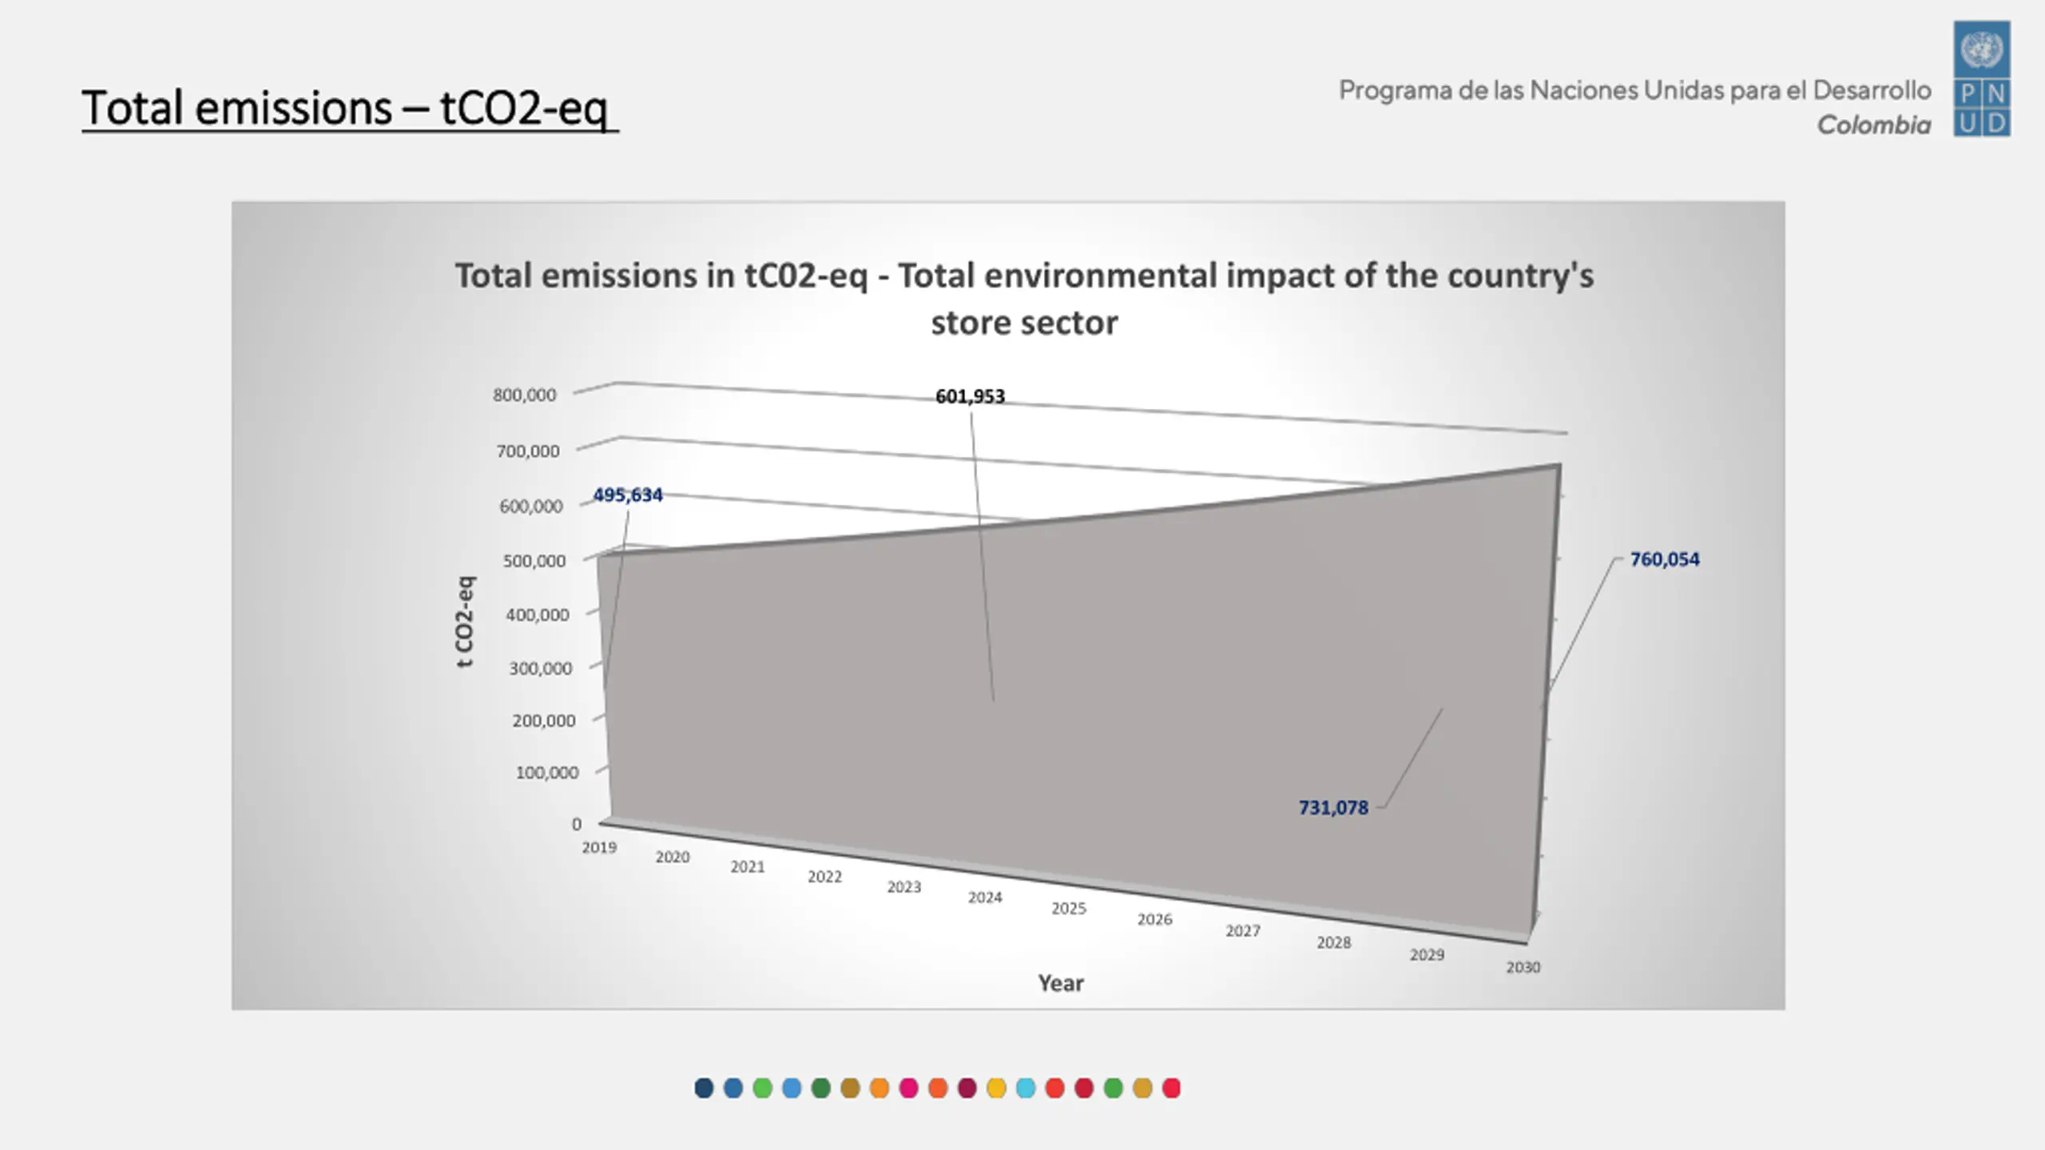Click the maroon dot in the dot row
Viewport: 2045px width, 1150px height.
967,1088
